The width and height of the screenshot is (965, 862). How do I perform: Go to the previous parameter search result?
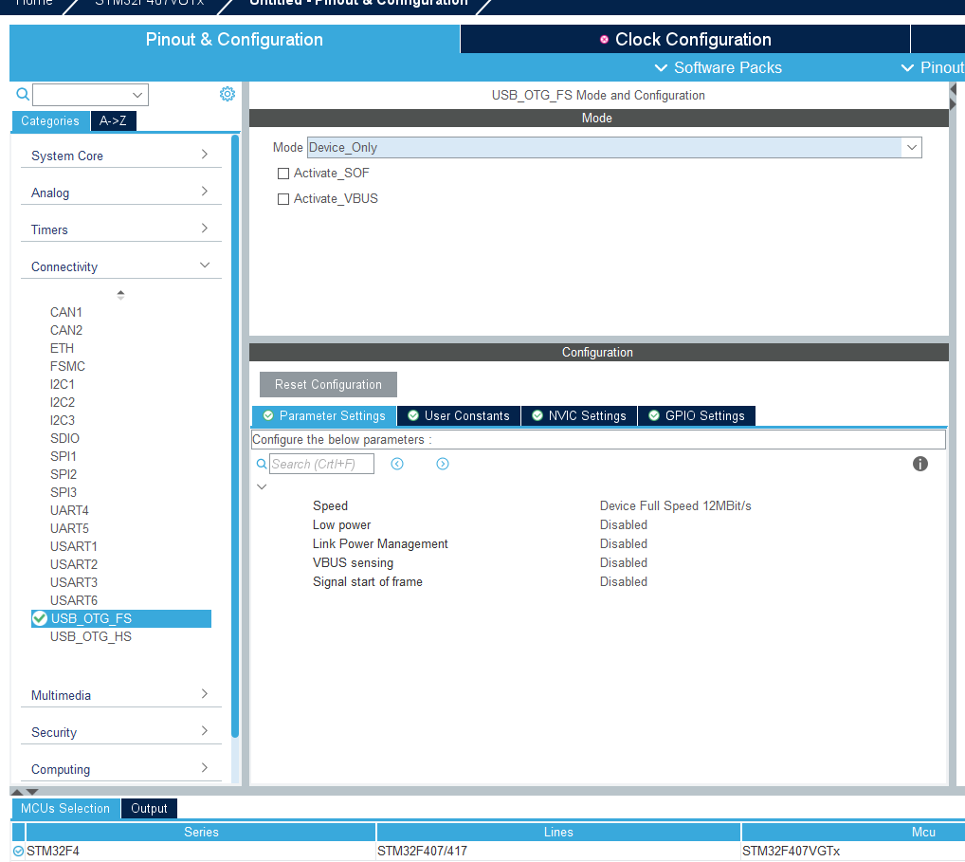click(x=397, y=464)
